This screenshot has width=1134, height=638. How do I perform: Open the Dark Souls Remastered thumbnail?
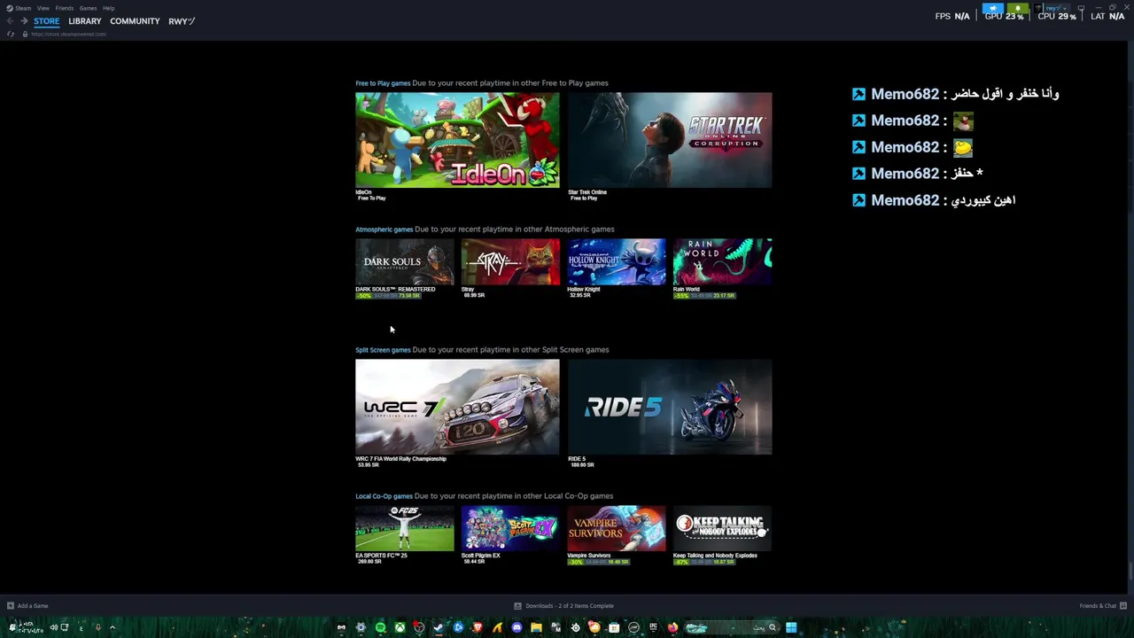pos(404,261)
